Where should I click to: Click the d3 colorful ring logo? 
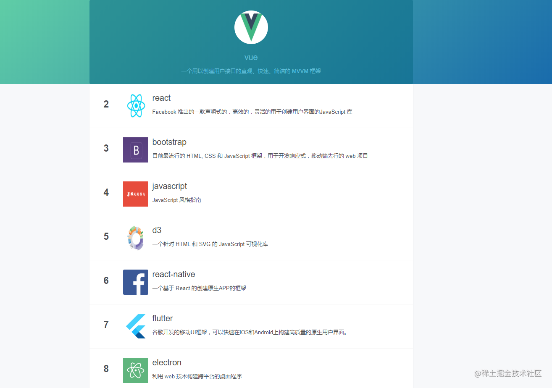click(136, 238)
